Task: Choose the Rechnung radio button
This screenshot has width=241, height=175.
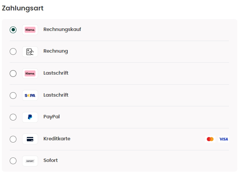Action: pos(13,51)
